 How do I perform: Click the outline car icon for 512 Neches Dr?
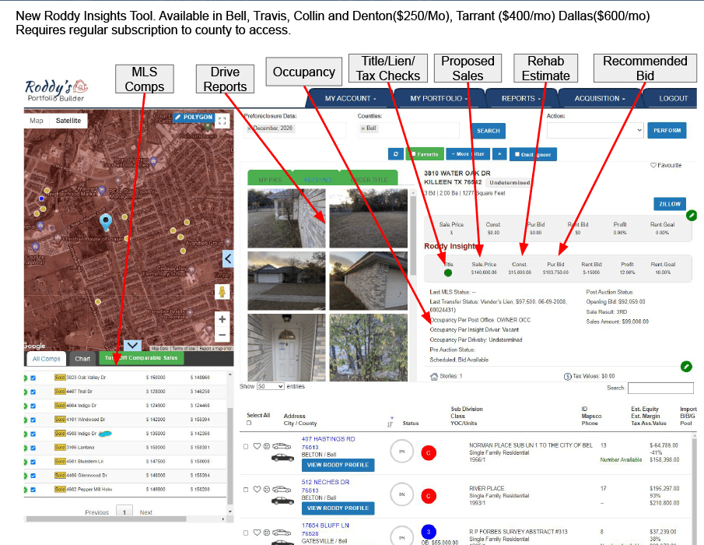pos(282,489)
